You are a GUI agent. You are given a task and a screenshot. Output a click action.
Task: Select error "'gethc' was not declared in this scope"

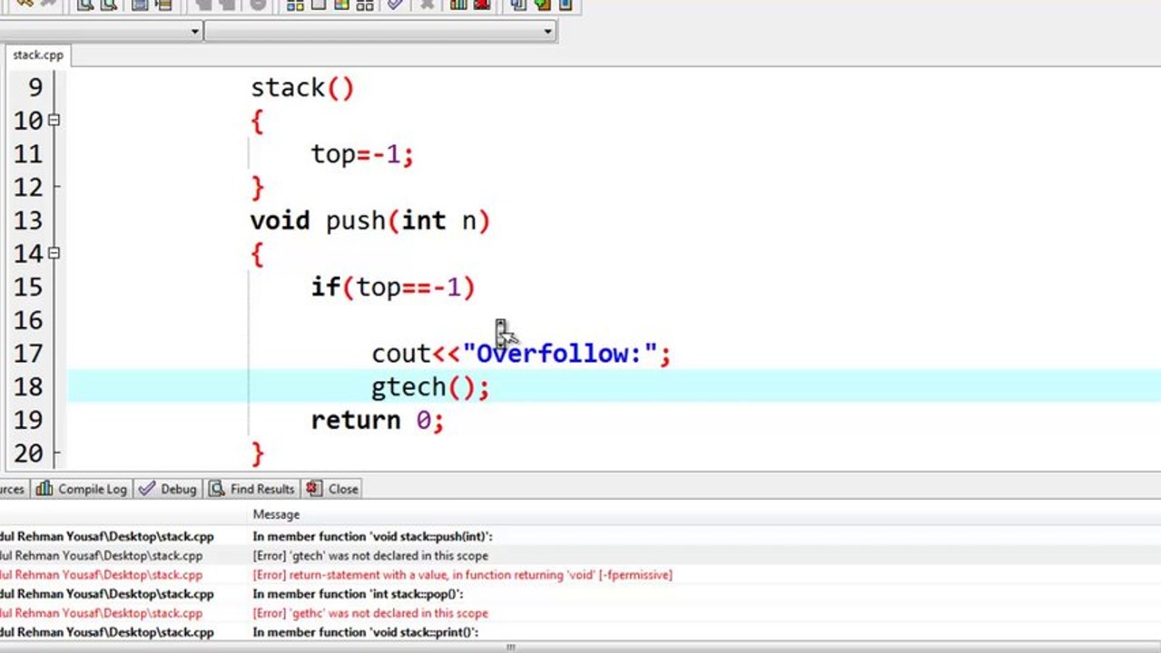click(370, 613)
